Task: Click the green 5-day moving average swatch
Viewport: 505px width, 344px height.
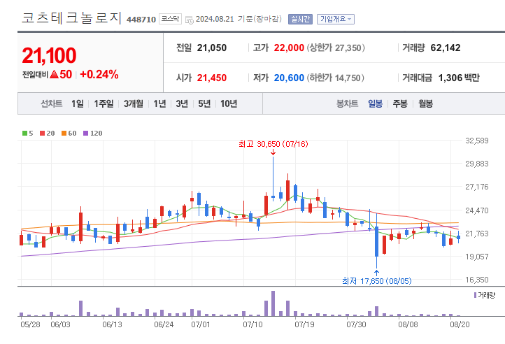Action: (x=24, y=134)
